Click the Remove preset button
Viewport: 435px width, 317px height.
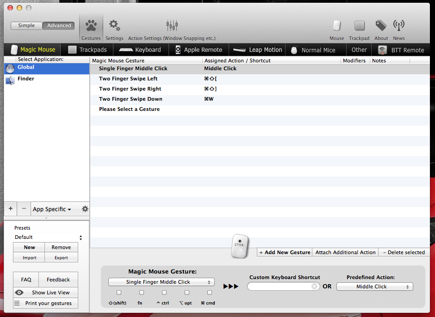point(61,247)
